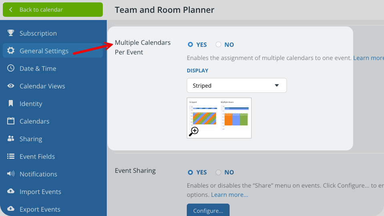
Task: Click the Notifications speaker icon
Action: [x=11, y=174]
